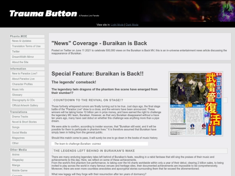Open Other translations link
Screen dimensions: 235x176
click(27, 143)
